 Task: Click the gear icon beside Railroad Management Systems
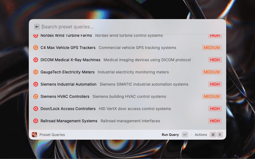point(35,121)
